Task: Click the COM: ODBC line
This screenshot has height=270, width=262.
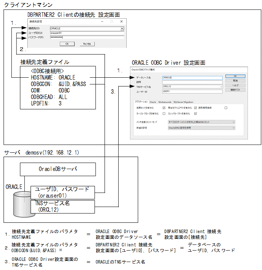Action: [x=50, y=91]
